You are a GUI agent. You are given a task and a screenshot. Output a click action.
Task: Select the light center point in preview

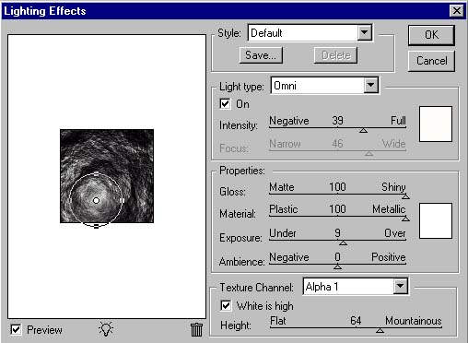96,201
